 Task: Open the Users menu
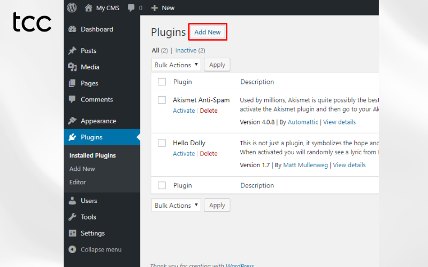(x=89, y=201)
